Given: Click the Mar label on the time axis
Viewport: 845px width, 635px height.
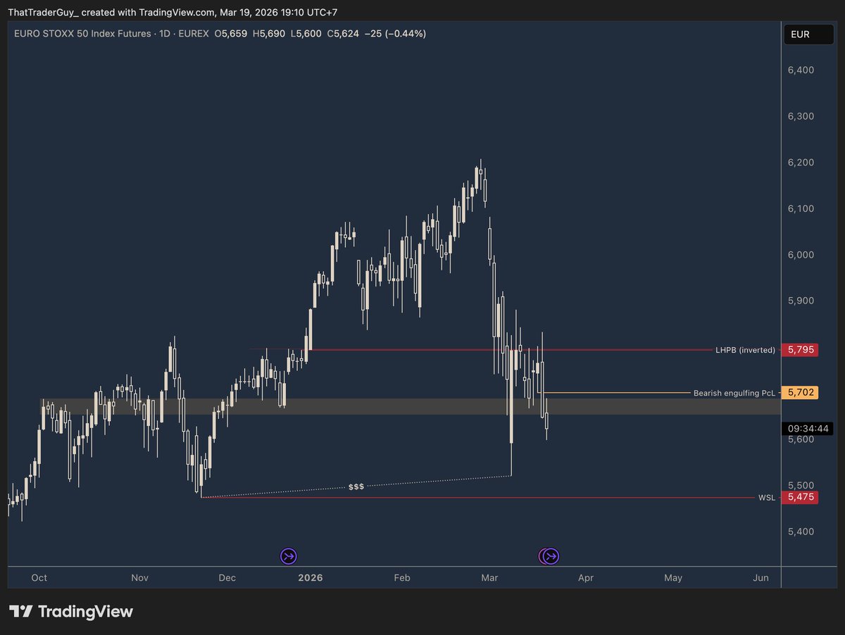Looking at the screenshot, I should 489,577.
